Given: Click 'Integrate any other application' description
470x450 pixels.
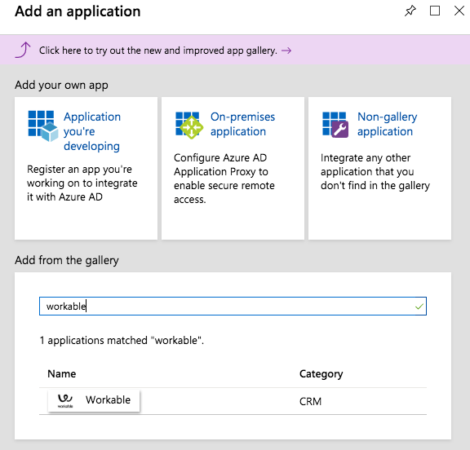Looking at the screenshot, I should pos(375,171).
